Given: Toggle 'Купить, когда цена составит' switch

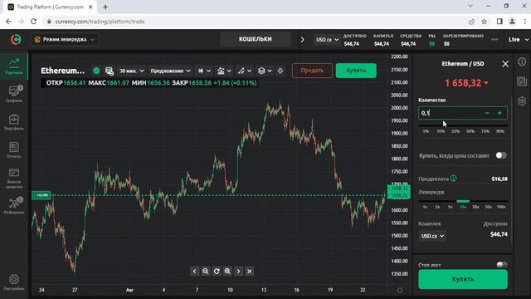Looking at the screenshot, I should [501, 155].
